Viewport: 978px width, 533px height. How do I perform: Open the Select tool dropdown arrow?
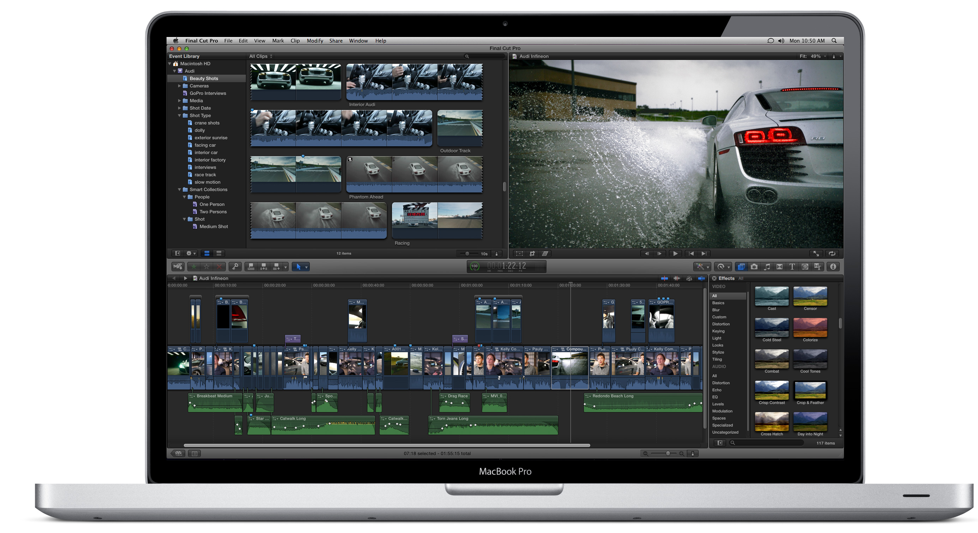(306, 267)
